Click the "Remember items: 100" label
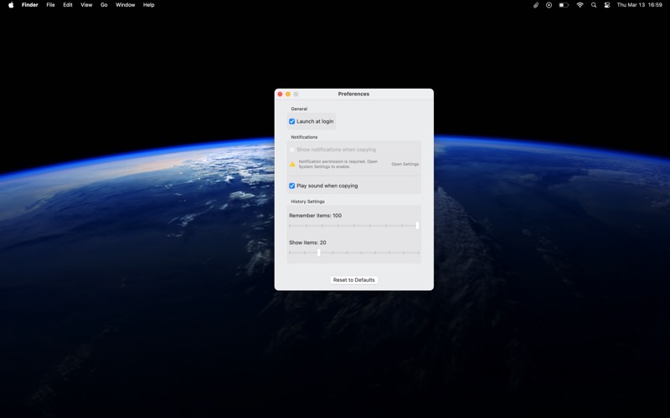This screenshot has width=670, height=418. click(316, 216)
